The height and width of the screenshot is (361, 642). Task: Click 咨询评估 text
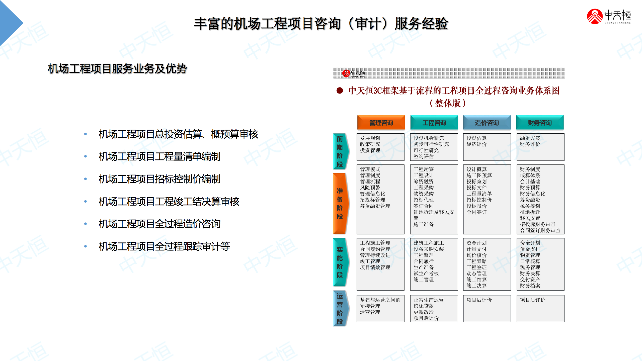424,156
